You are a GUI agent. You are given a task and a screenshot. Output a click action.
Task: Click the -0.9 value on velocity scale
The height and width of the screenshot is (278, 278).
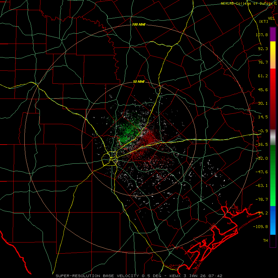click(263, 131)
